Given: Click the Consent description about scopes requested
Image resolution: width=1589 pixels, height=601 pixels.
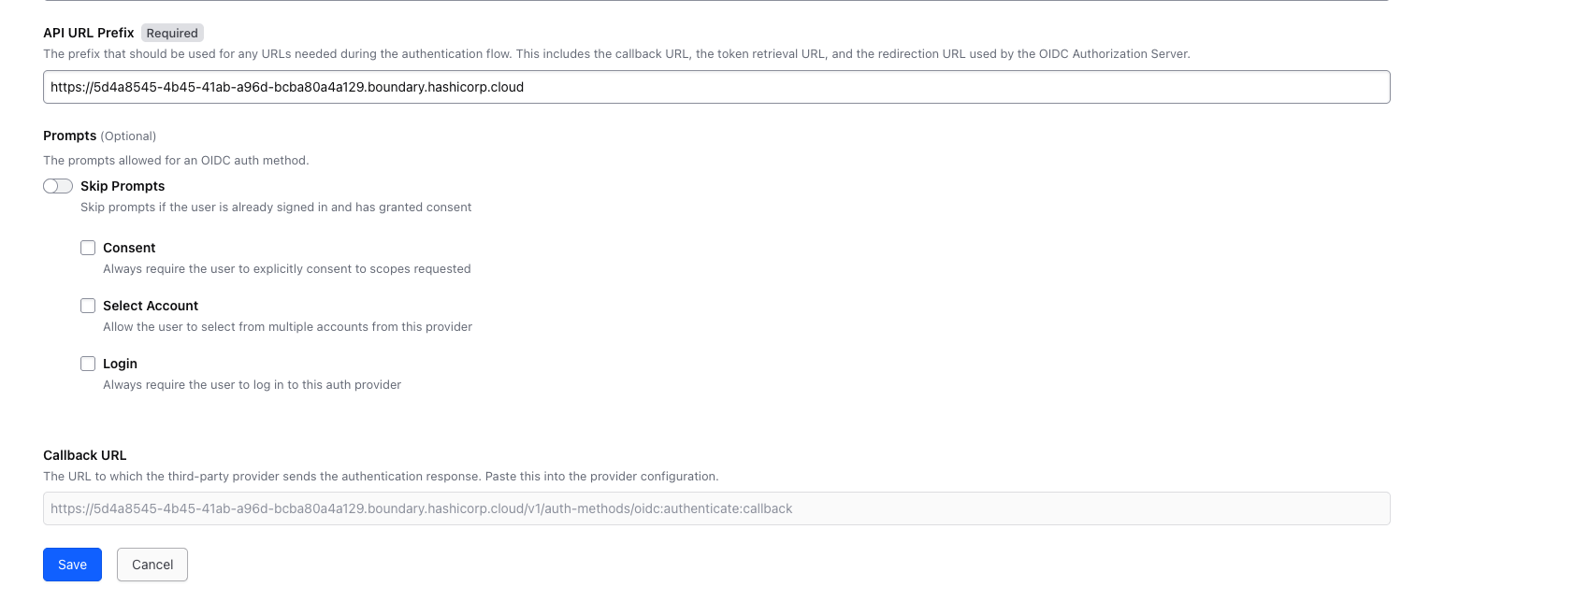Looking at the screenshot, I should 286,269.
